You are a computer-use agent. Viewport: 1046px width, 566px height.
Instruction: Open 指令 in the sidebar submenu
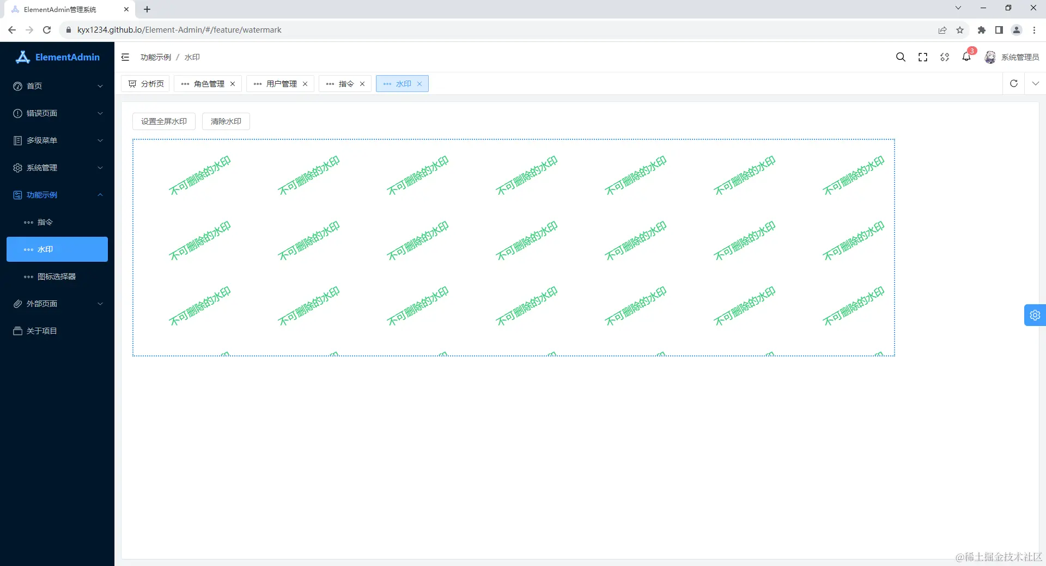pyautogui.click(x=57, y=222)
